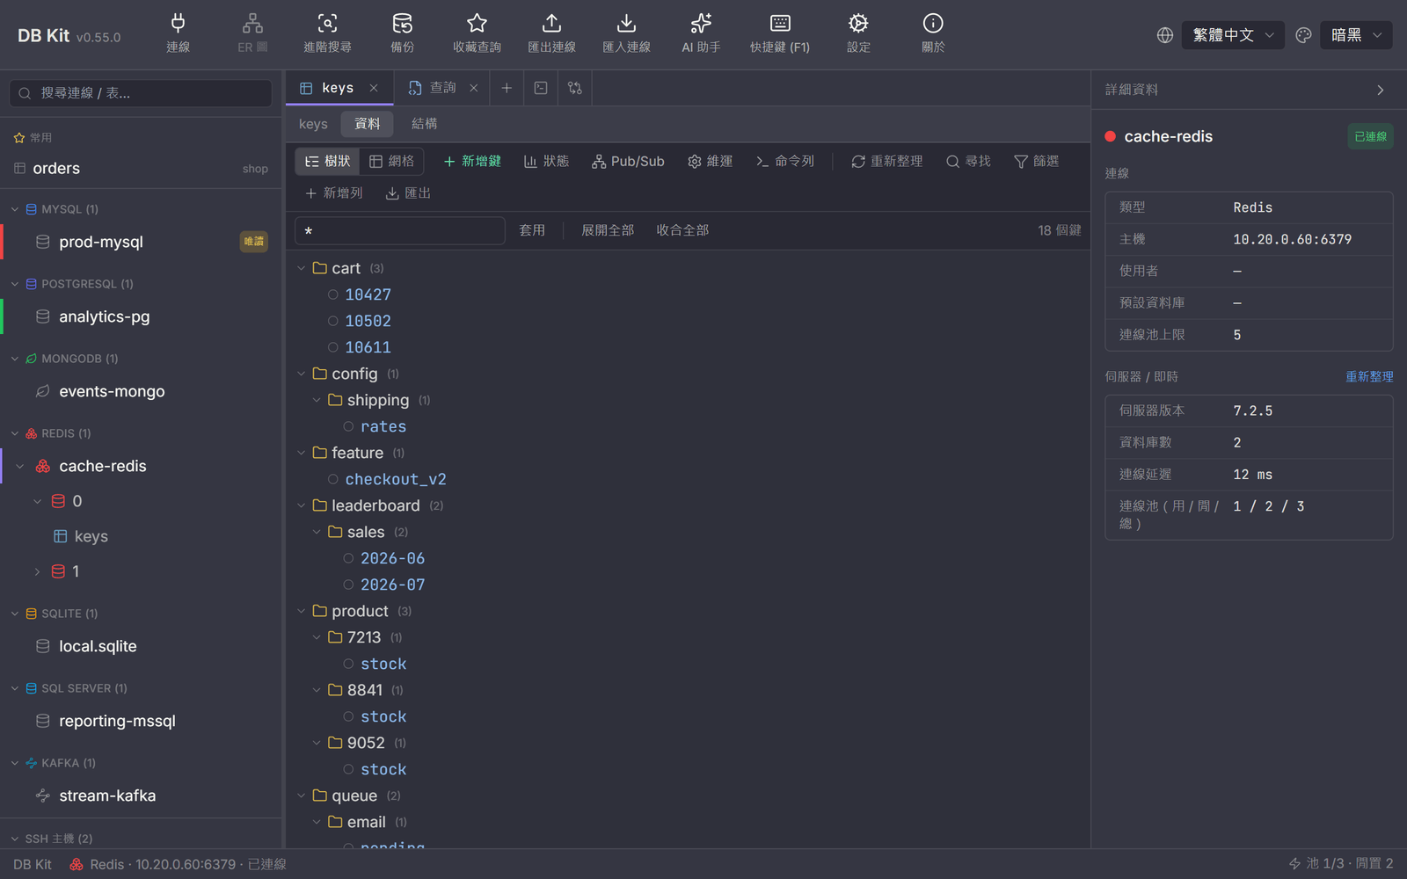The width and height of the screenshot is (1407, 879).
Task: Click 匯入連線 import connections
Action: tap(626, 34)
